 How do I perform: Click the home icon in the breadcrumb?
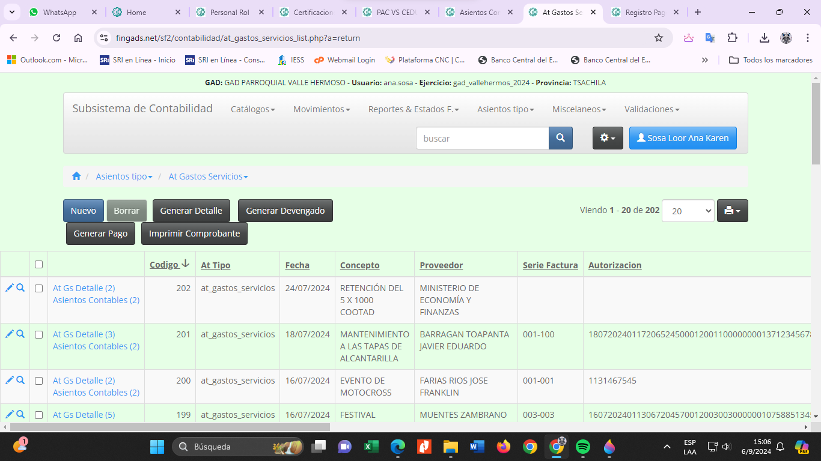click(x=76, y=176)
